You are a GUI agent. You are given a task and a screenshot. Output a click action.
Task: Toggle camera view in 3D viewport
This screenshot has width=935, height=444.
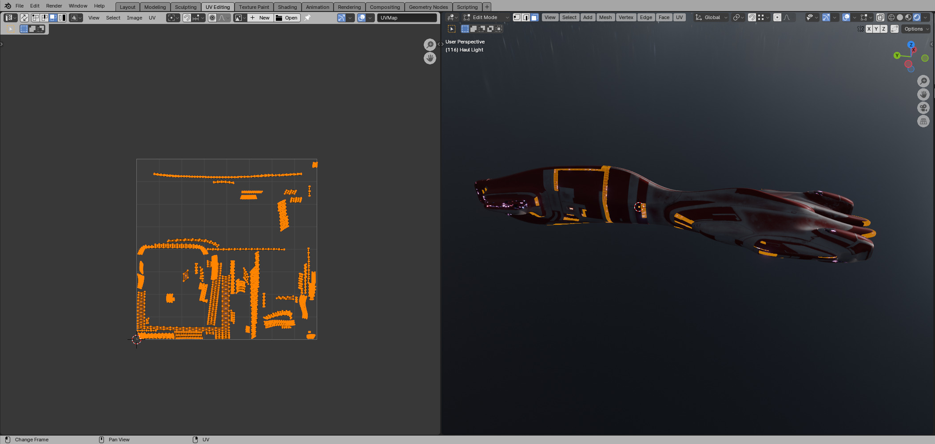pos(923,108)
